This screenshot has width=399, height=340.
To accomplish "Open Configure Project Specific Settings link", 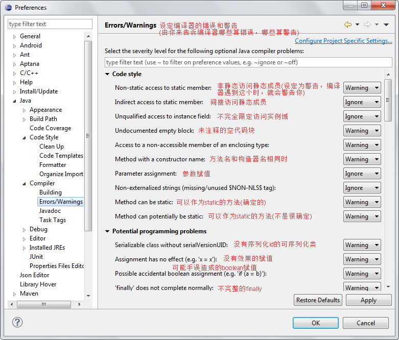I will click(x=343, y=41).
